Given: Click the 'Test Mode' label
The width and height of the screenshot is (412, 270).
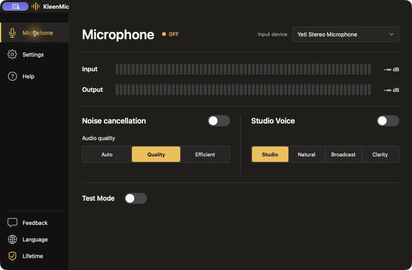Looking at the screenshot, I should [98, 198].
